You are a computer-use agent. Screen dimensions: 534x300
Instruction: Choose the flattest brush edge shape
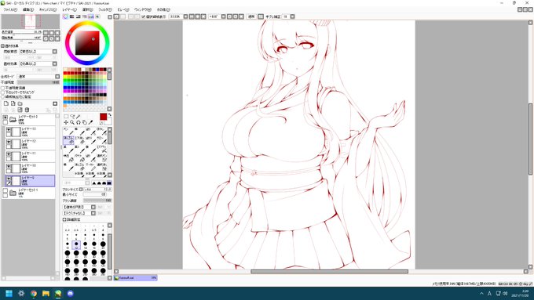108,183
